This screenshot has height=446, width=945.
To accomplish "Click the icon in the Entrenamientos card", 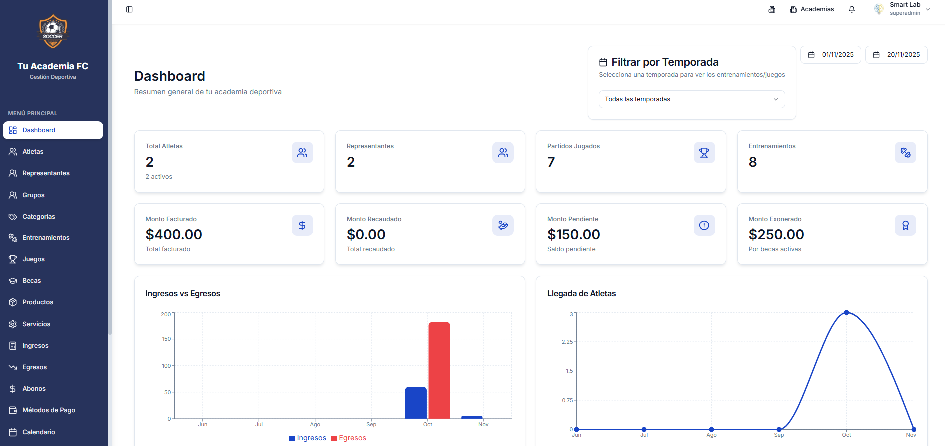I will (x=905, y=153).
